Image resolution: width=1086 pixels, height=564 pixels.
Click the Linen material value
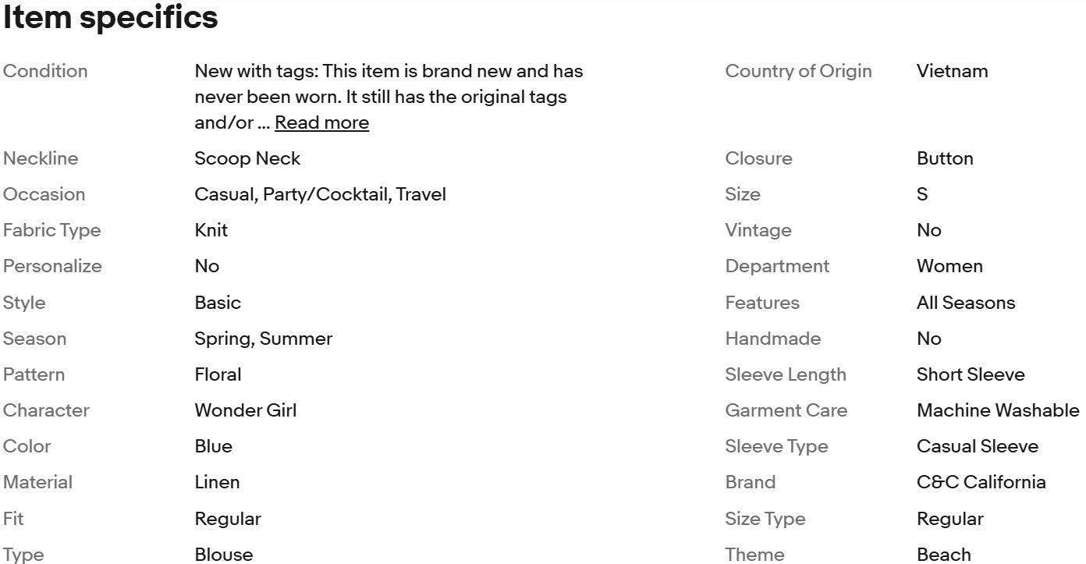[217, 482]
